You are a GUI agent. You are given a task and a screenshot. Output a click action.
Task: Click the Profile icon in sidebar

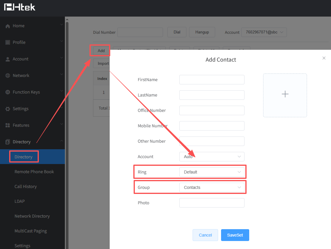[8, 43]
